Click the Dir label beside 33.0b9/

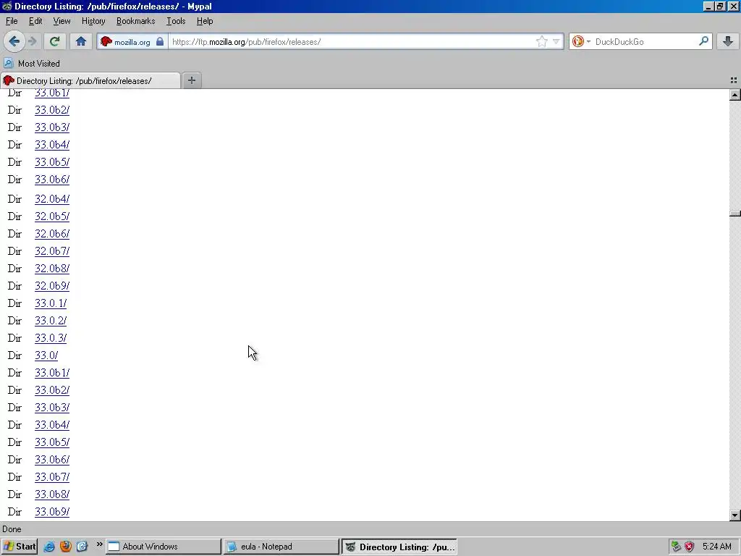pyautogui.click(x=14, y=512)
